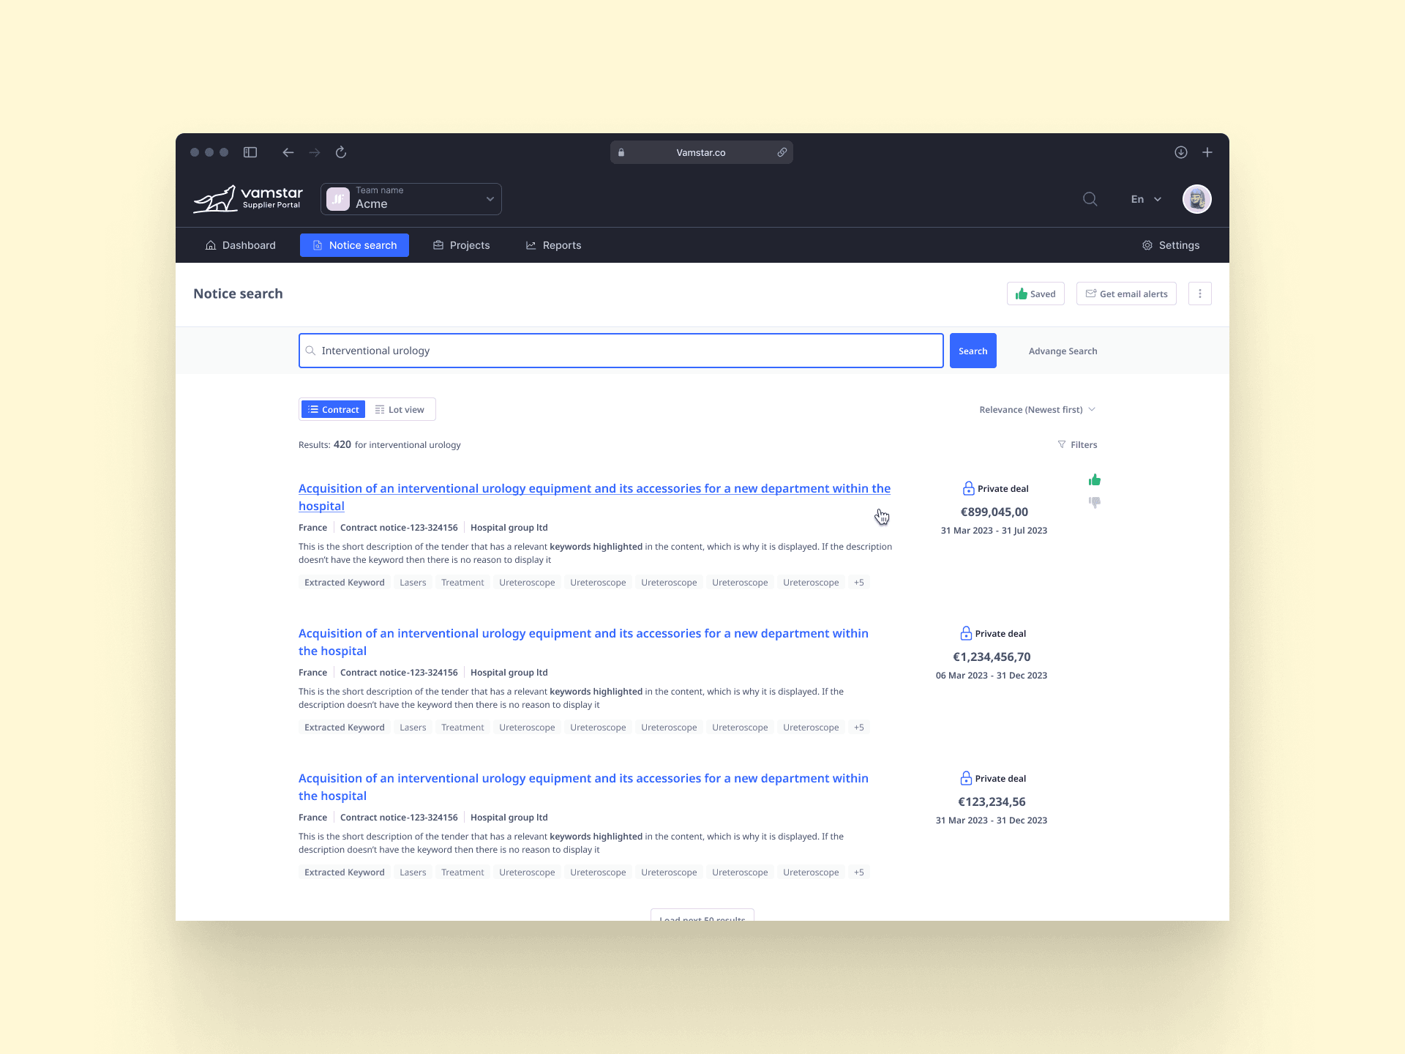Toggle to Lot view layout
Viewport: 1405px width, 1054px height.
400,410
